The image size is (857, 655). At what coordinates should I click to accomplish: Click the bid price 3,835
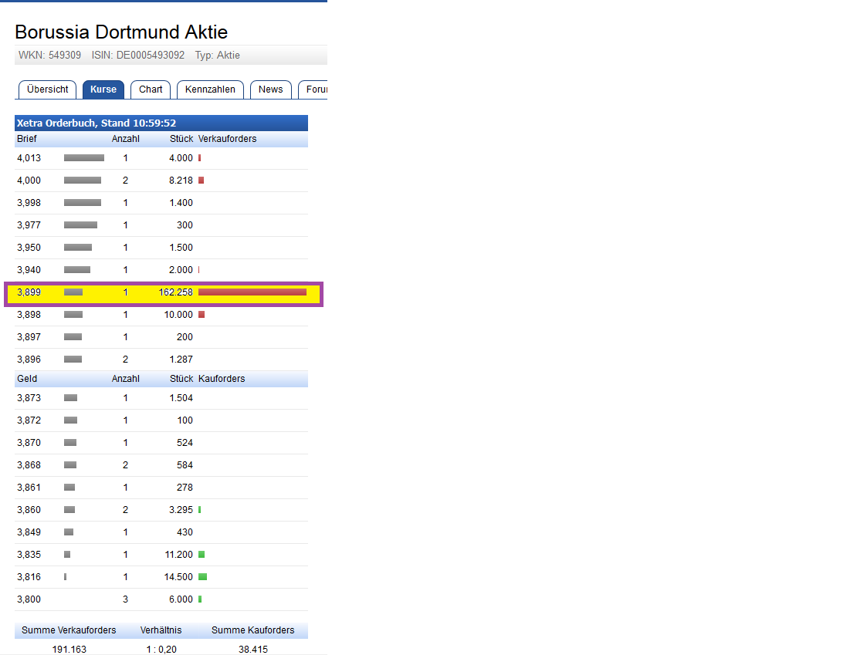click(29, 555)
